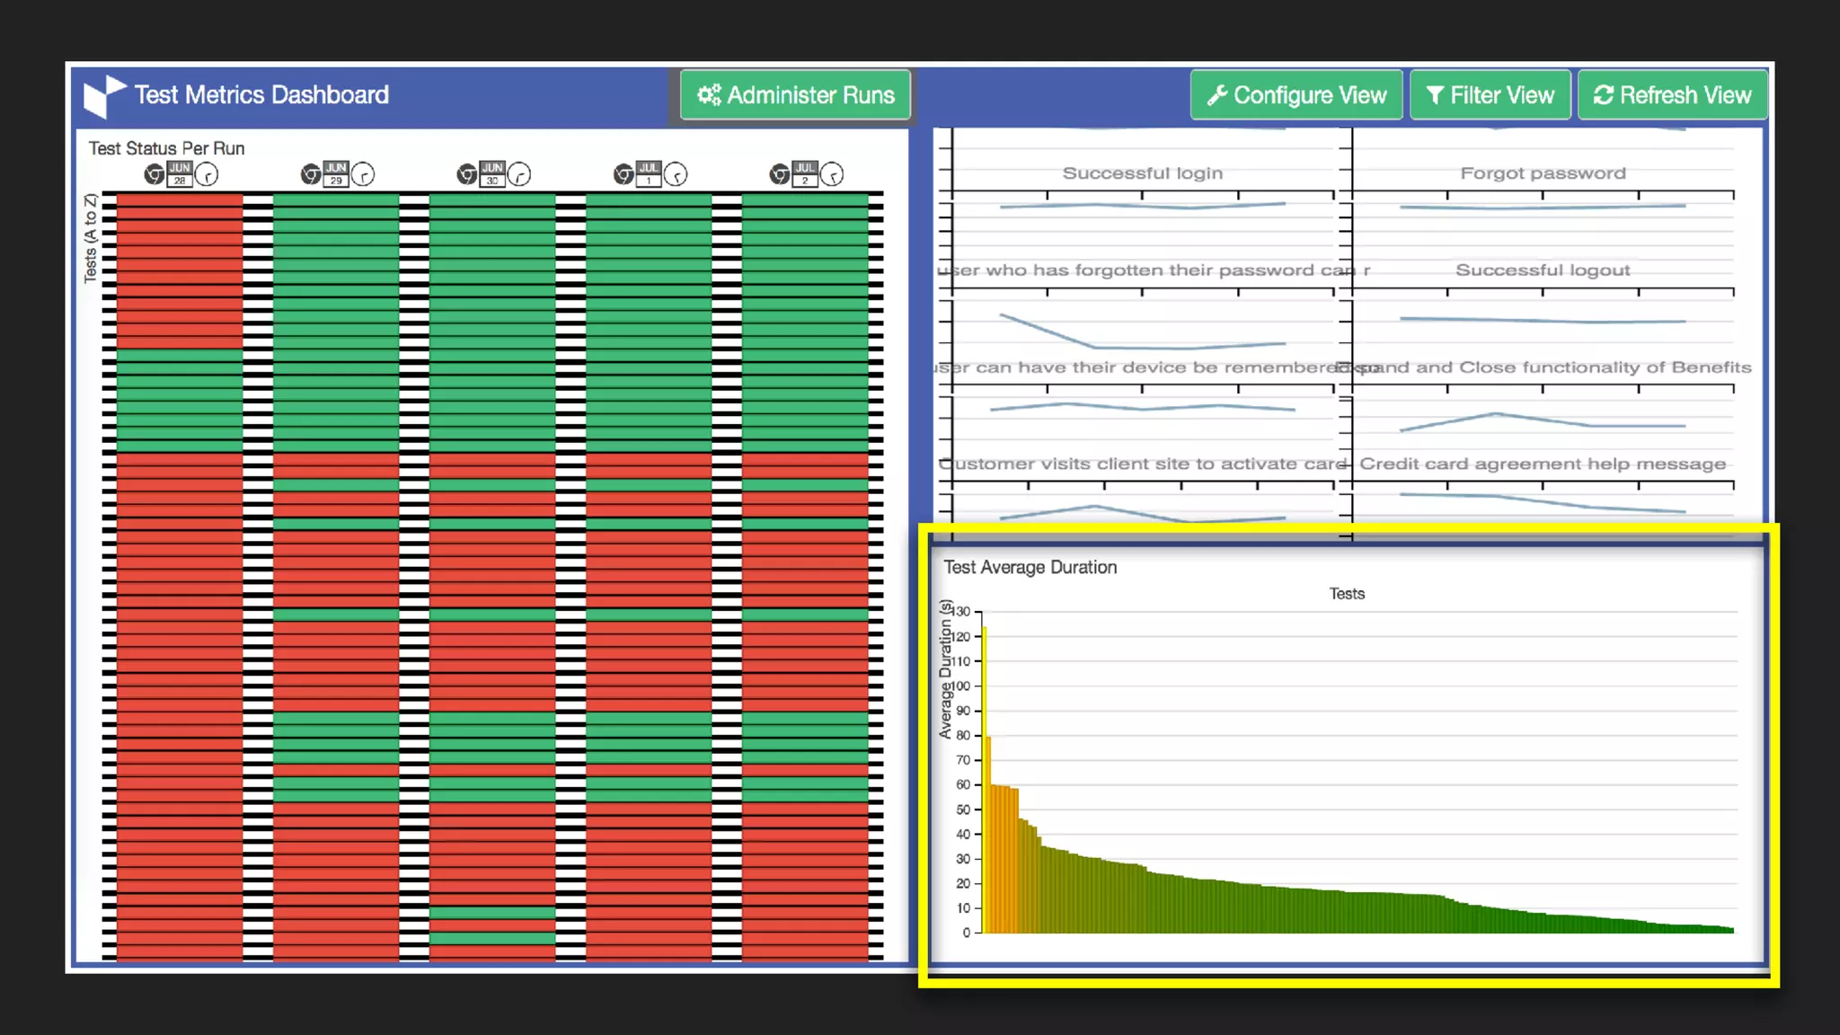Click the clock icon for the Jun 30 run
Image resolution: width=1840 pixels, height=1035 pixels.
(x=519, y=174)
